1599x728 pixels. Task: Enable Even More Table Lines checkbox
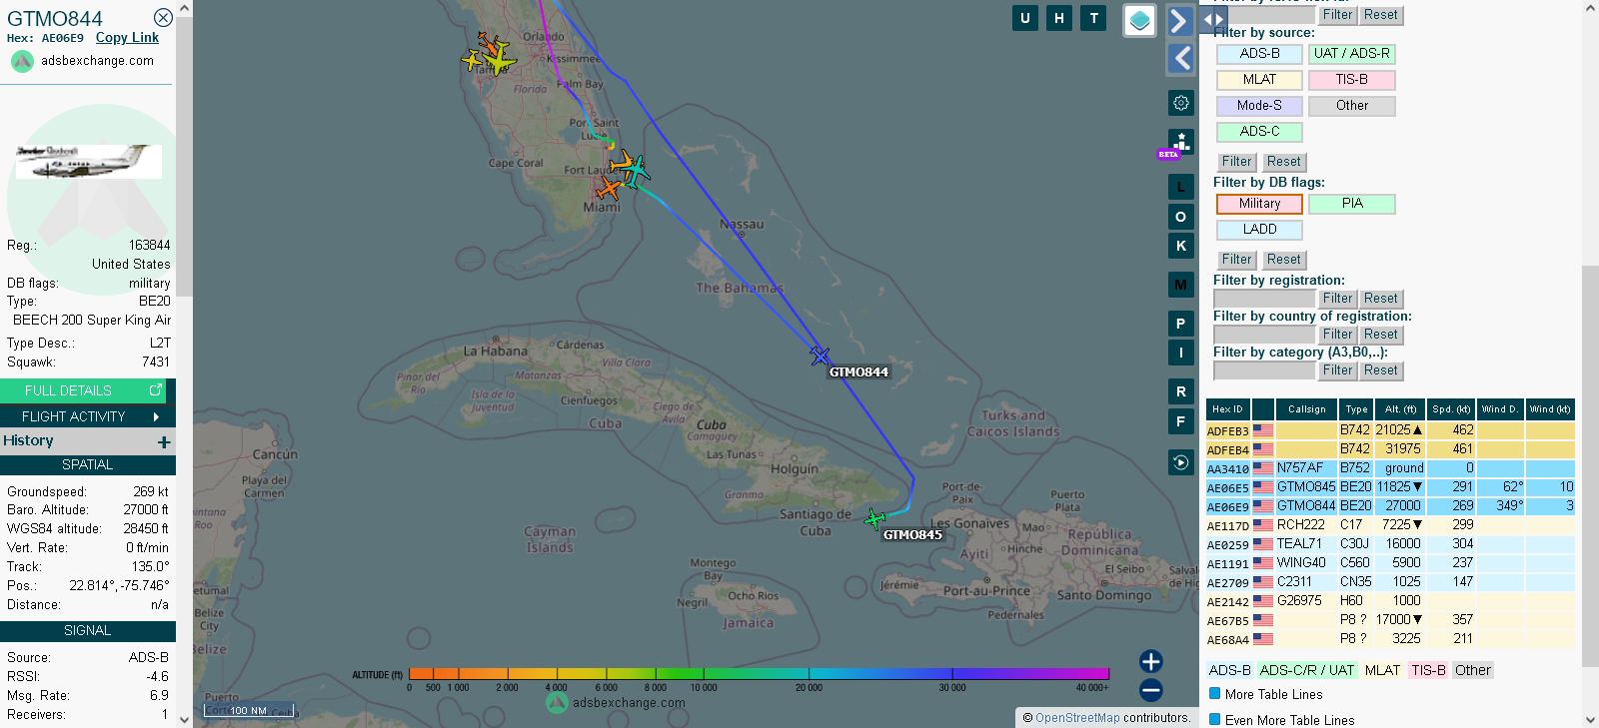pyautogui.click(x=1215, y=719)
